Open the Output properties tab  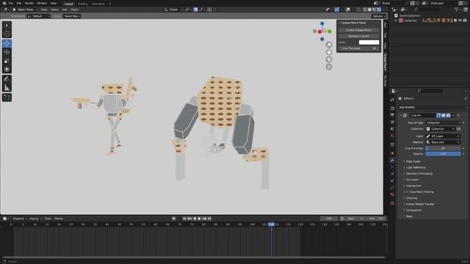(x=392, y=115)
